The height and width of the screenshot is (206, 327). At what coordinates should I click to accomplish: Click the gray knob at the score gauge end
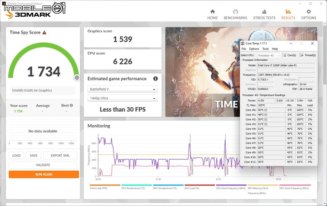pos(77,78)
